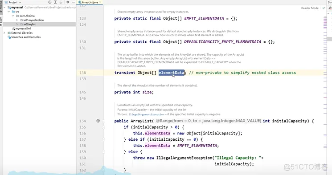Select the a01mycollection package

coord(34,20)
